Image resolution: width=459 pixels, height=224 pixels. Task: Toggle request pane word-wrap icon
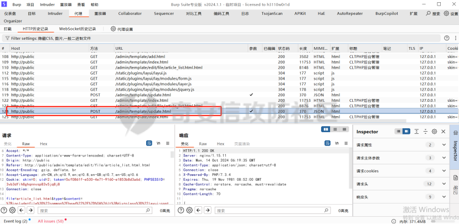click(x=149, y=143)
